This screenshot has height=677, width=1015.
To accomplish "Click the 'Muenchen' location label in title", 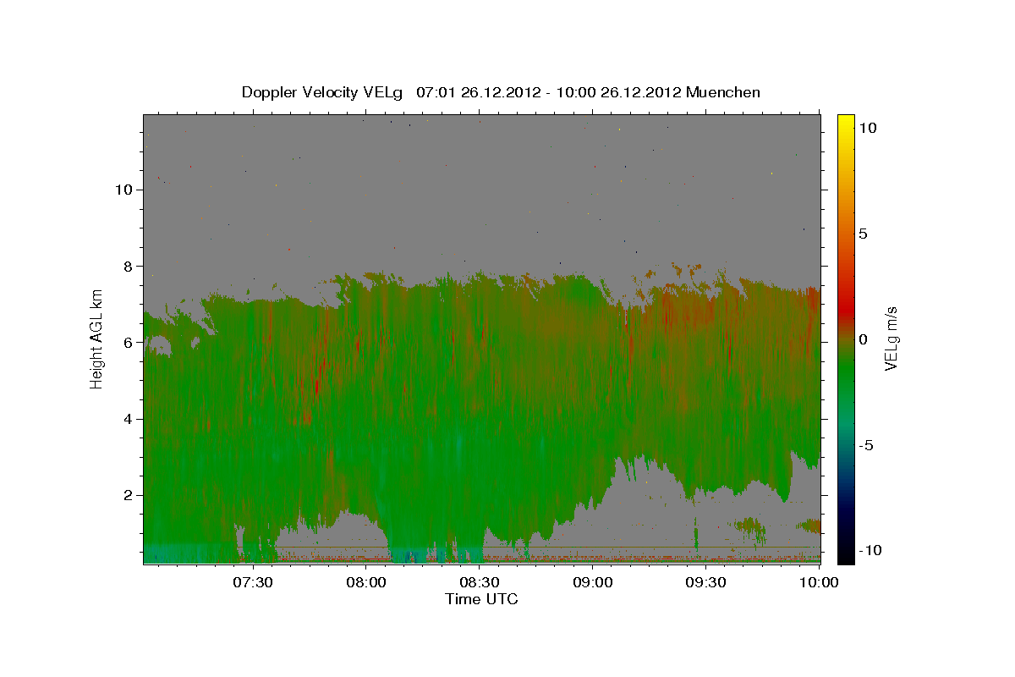I will 722,91.
